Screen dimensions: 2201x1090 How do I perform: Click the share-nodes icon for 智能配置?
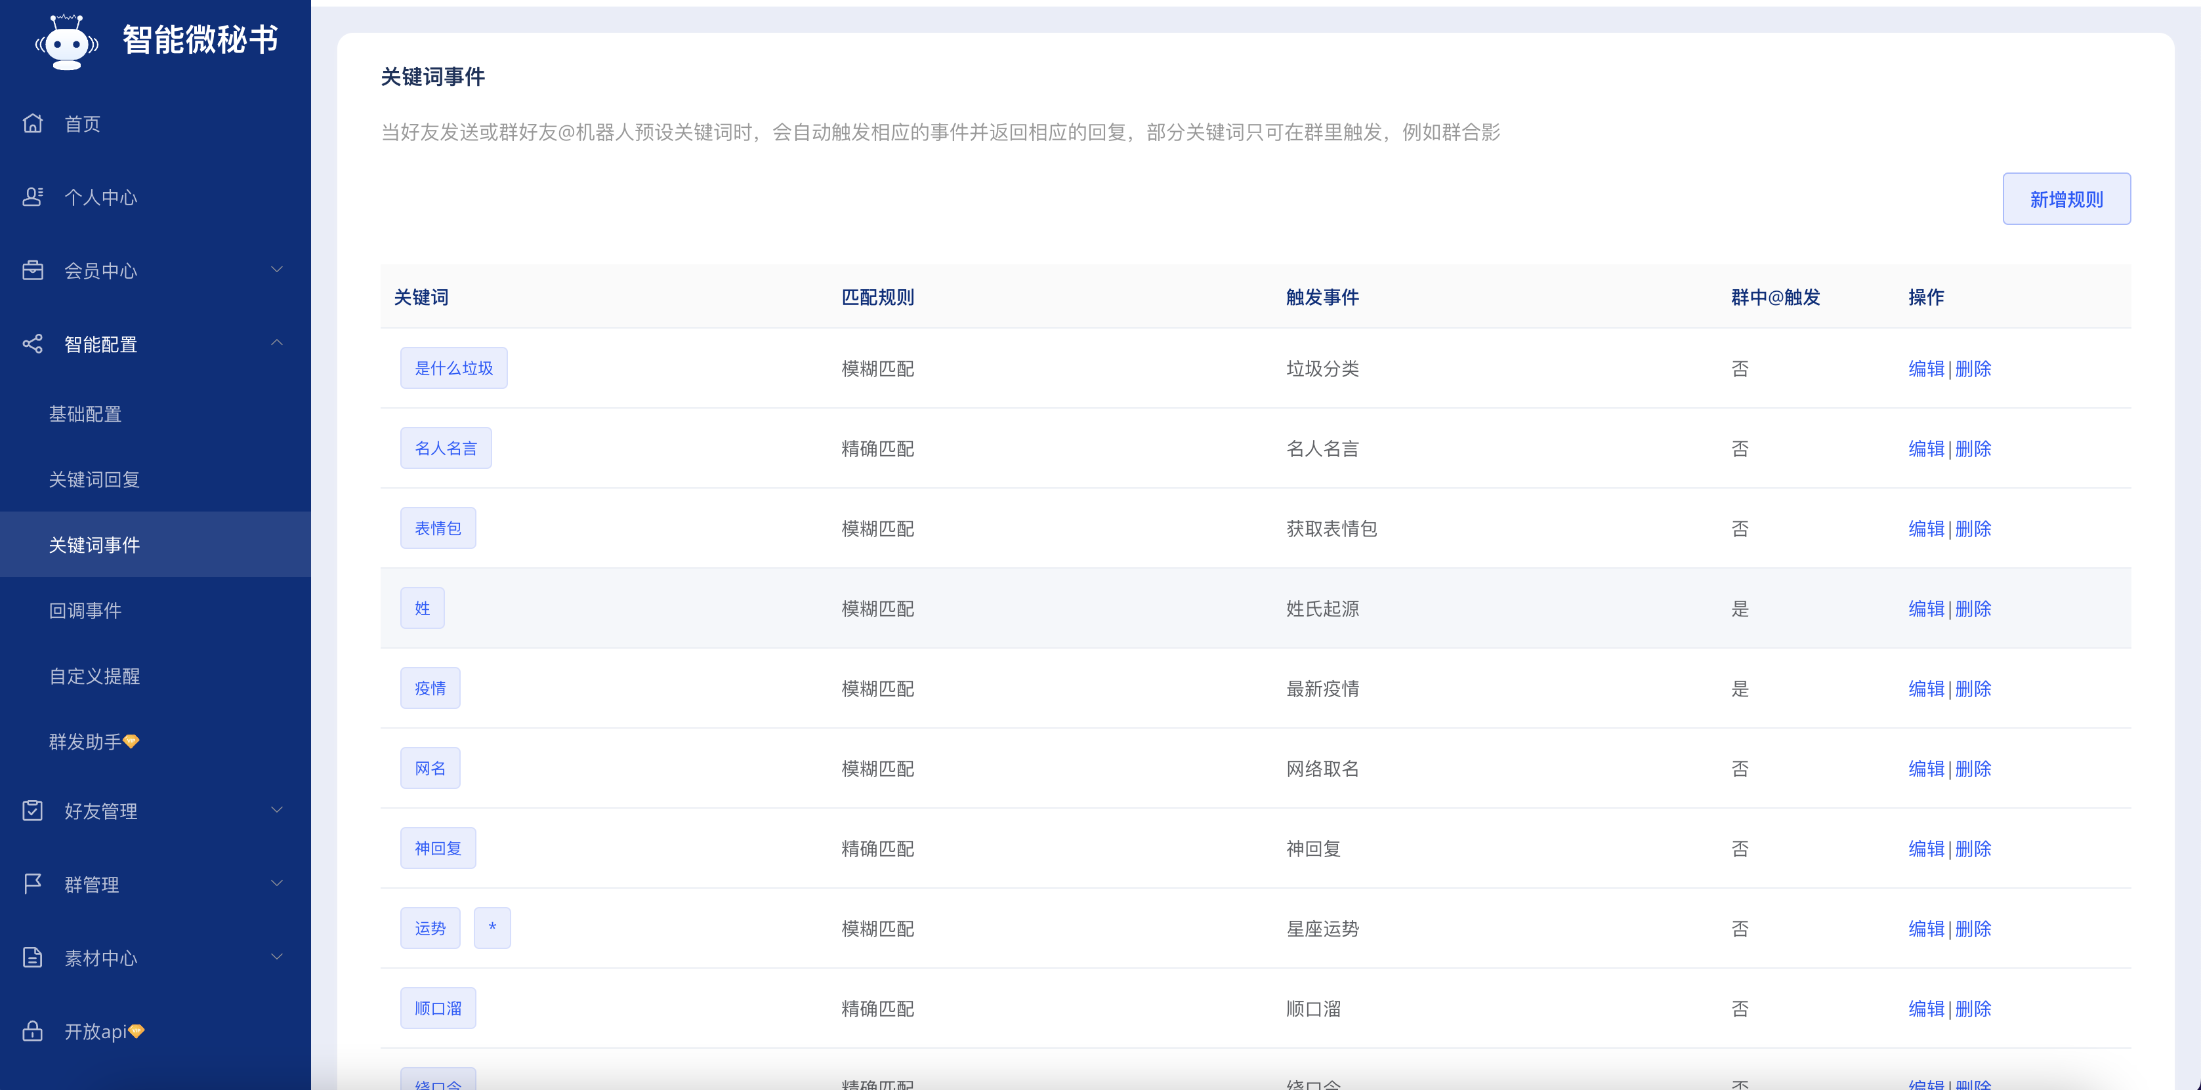click(x=32, y=344)
